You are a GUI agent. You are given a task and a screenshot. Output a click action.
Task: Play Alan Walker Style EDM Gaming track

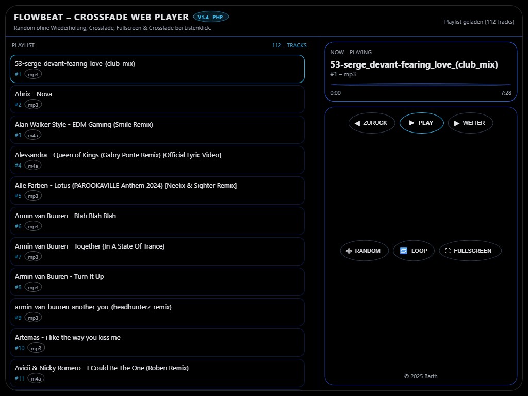click(x=157, y=129)
